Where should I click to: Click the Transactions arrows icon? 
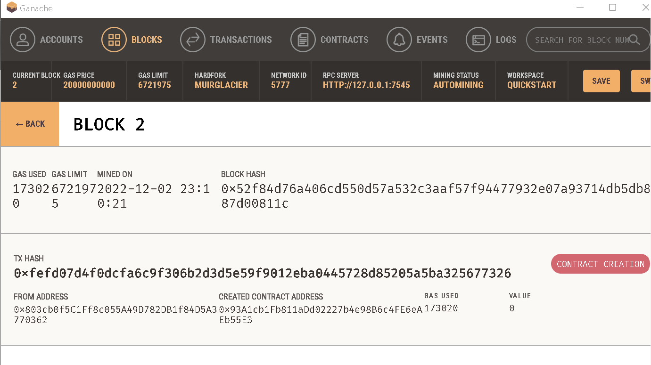(x=193, y=40)
